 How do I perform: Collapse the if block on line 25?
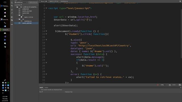[x=46, y=63]
